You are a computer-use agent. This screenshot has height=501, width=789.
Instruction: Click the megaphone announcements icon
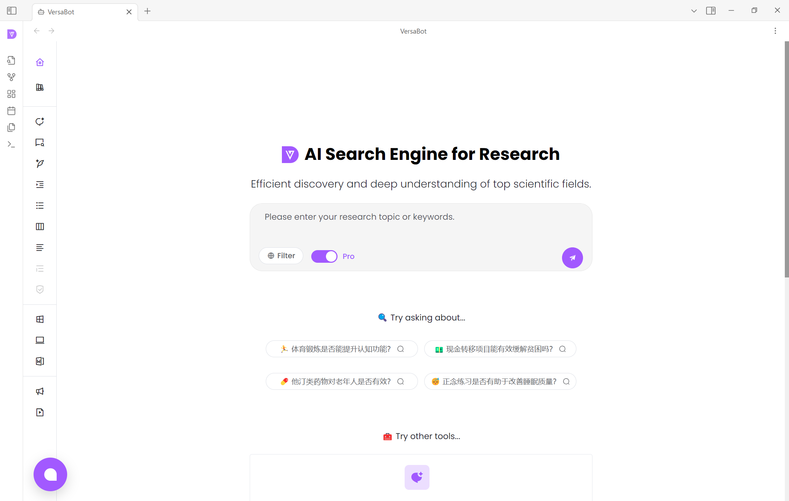coord(40,391)
